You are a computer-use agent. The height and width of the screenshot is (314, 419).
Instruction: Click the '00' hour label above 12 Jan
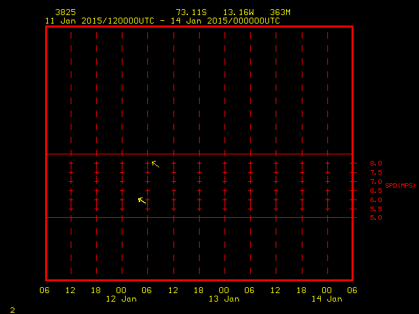121,290
